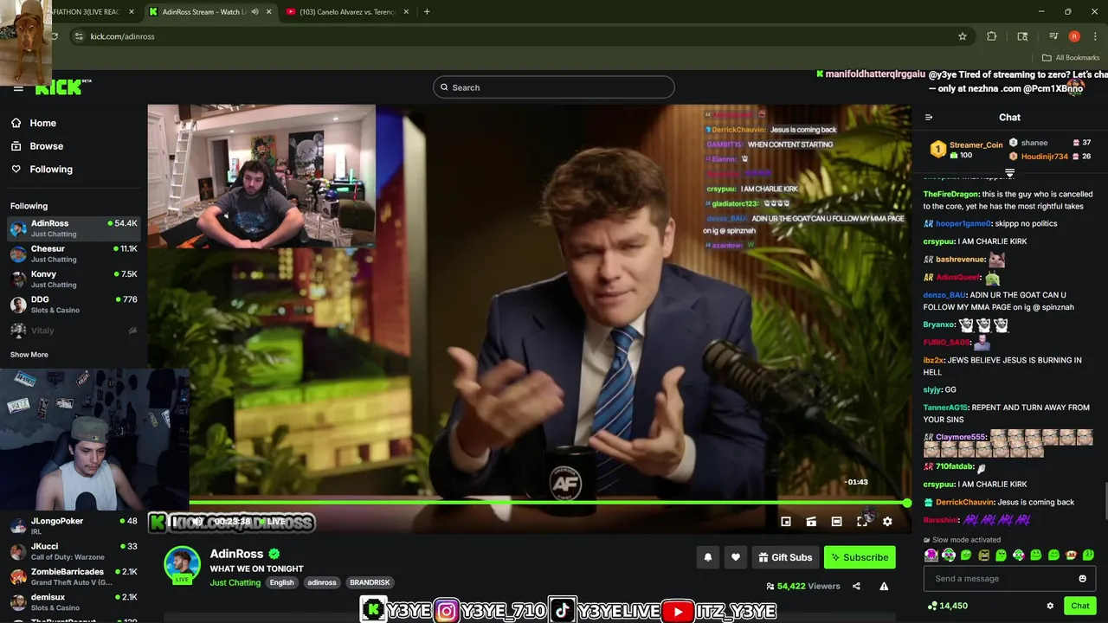Open ZombieBarricades GTA channel
Viewport: 1108px width, 623px height.
[74, 576]
